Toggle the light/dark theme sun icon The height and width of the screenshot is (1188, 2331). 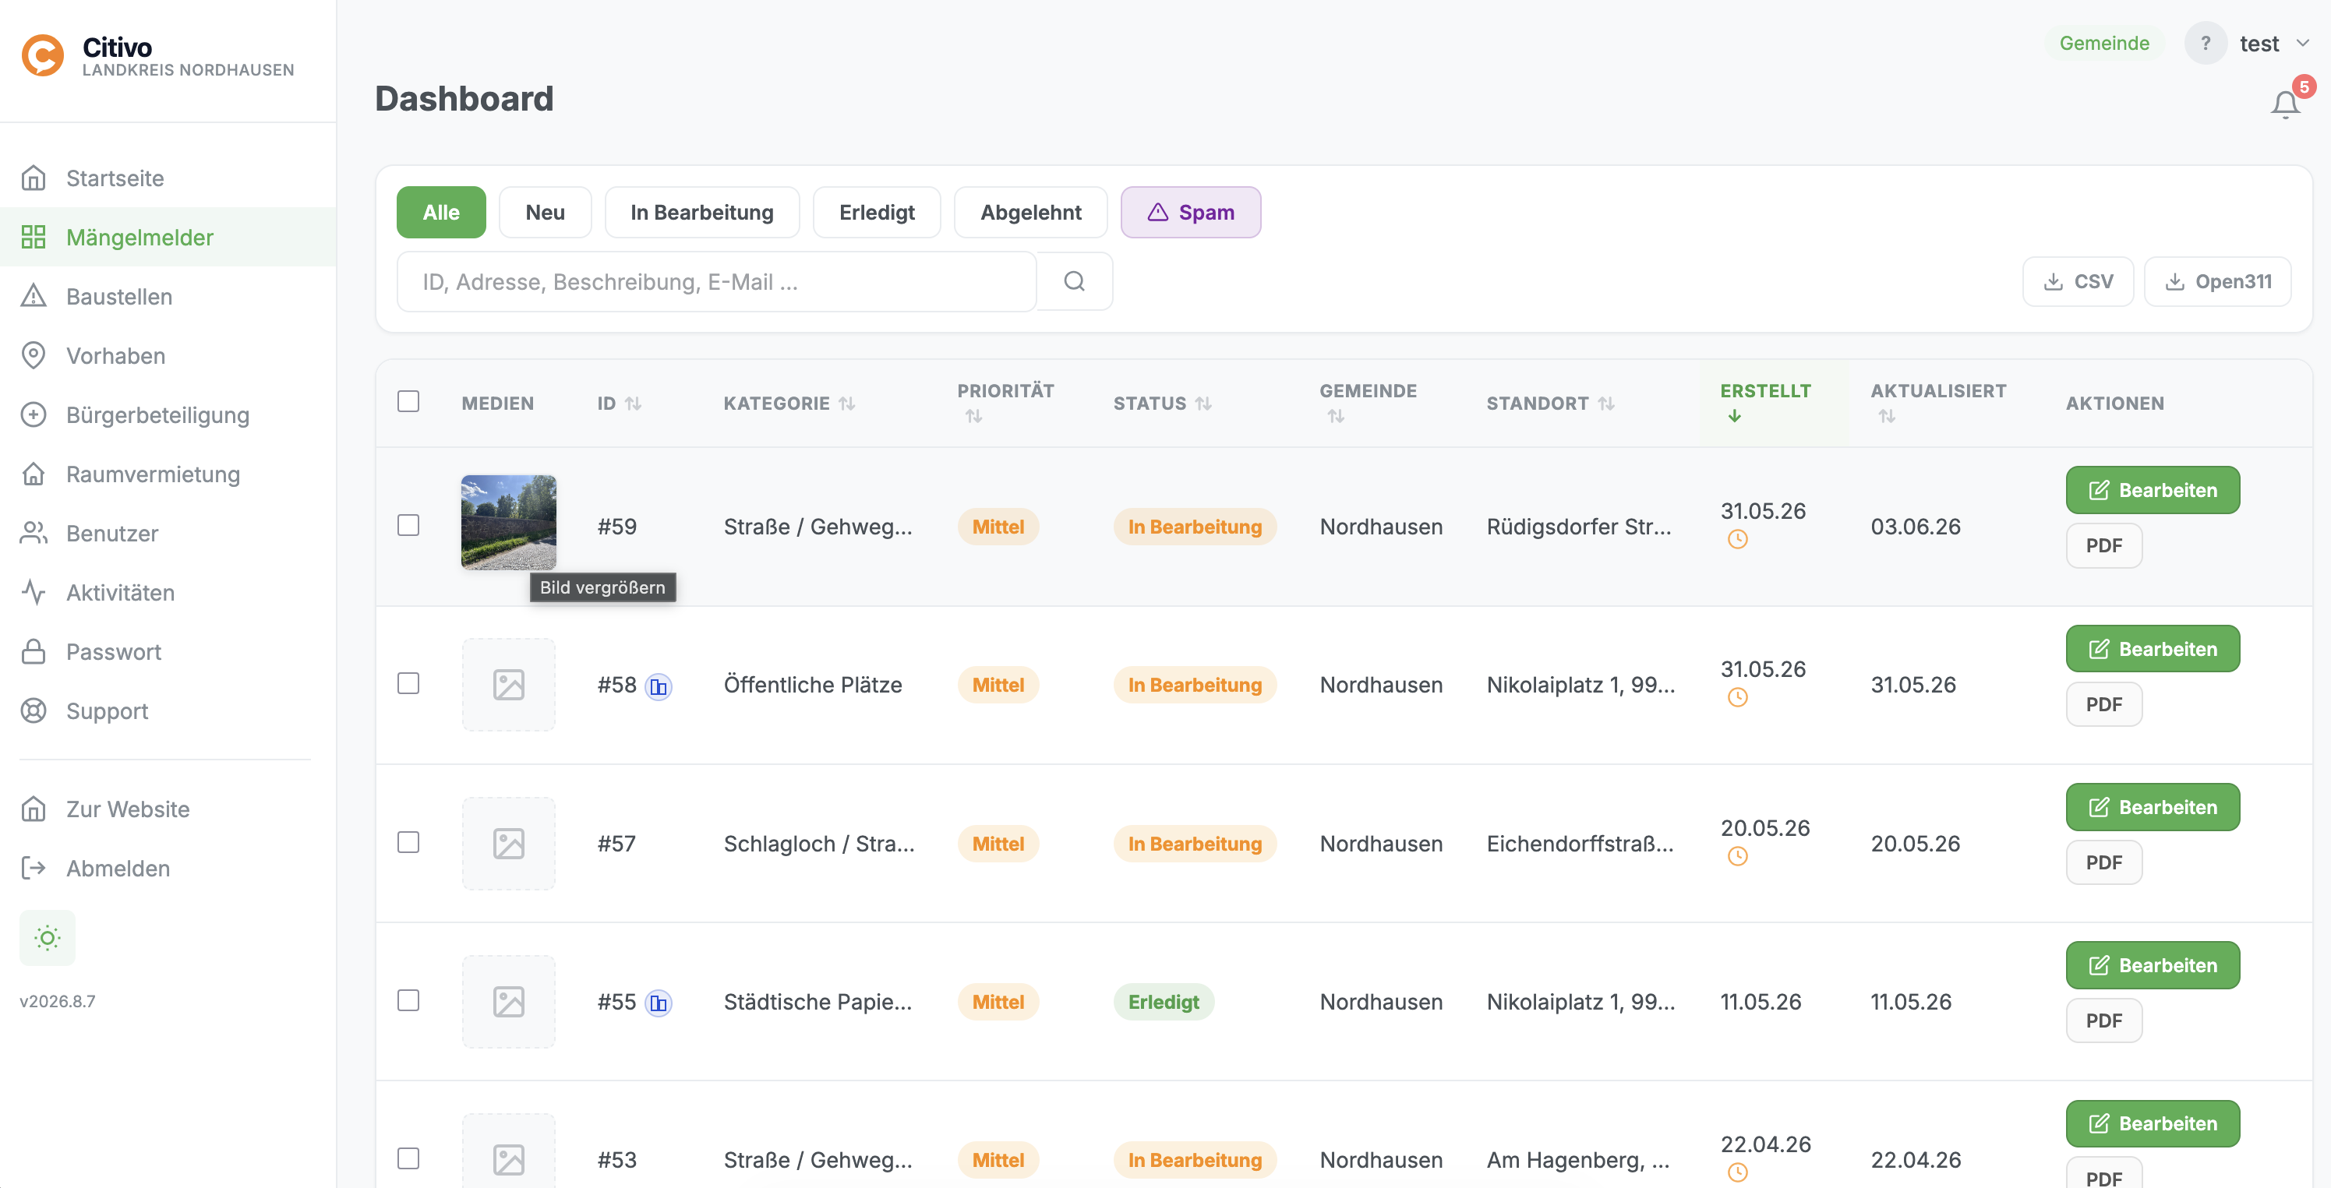[47, 938]
